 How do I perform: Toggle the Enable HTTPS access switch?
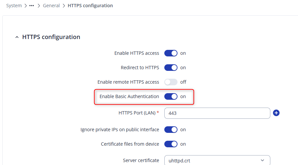(x=171, y=53)
